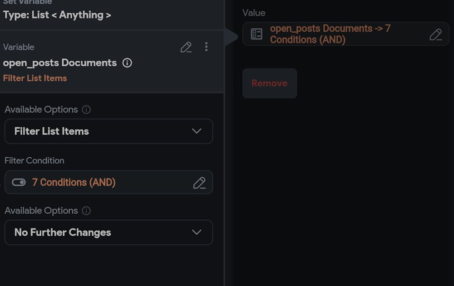The width and height of the screenshot is (454, 286).
Task: Click the info icon beside open_posts Documents
Action: pos(128,63)
